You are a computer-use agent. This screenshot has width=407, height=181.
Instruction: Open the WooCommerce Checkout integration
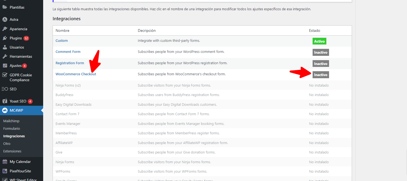coord(76,74)
